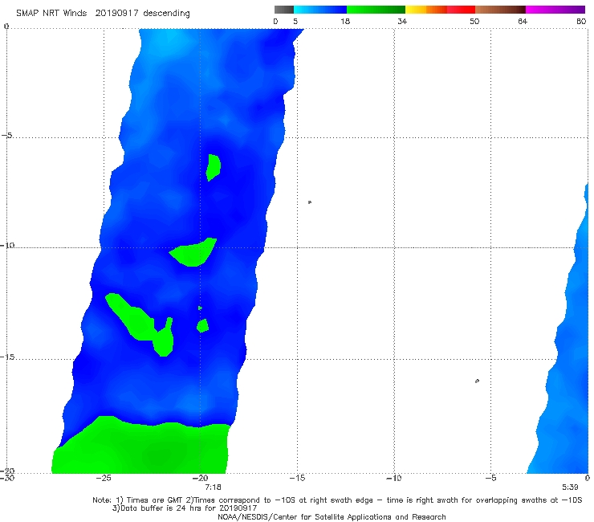Click the swath time '7:18'

coord(213,487)
